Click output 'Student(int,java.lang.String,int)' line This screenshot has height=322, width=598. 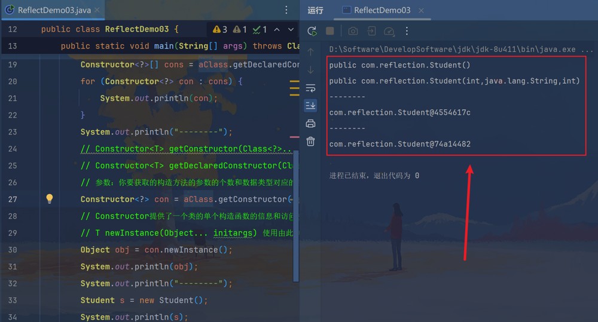pos(454,81)
